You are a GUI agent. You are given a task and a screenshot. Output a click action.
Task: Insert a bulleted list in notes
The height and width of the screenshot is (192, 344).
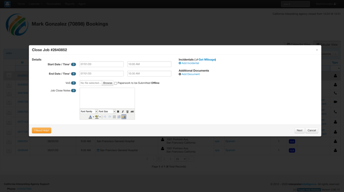(x=114, y=117)
